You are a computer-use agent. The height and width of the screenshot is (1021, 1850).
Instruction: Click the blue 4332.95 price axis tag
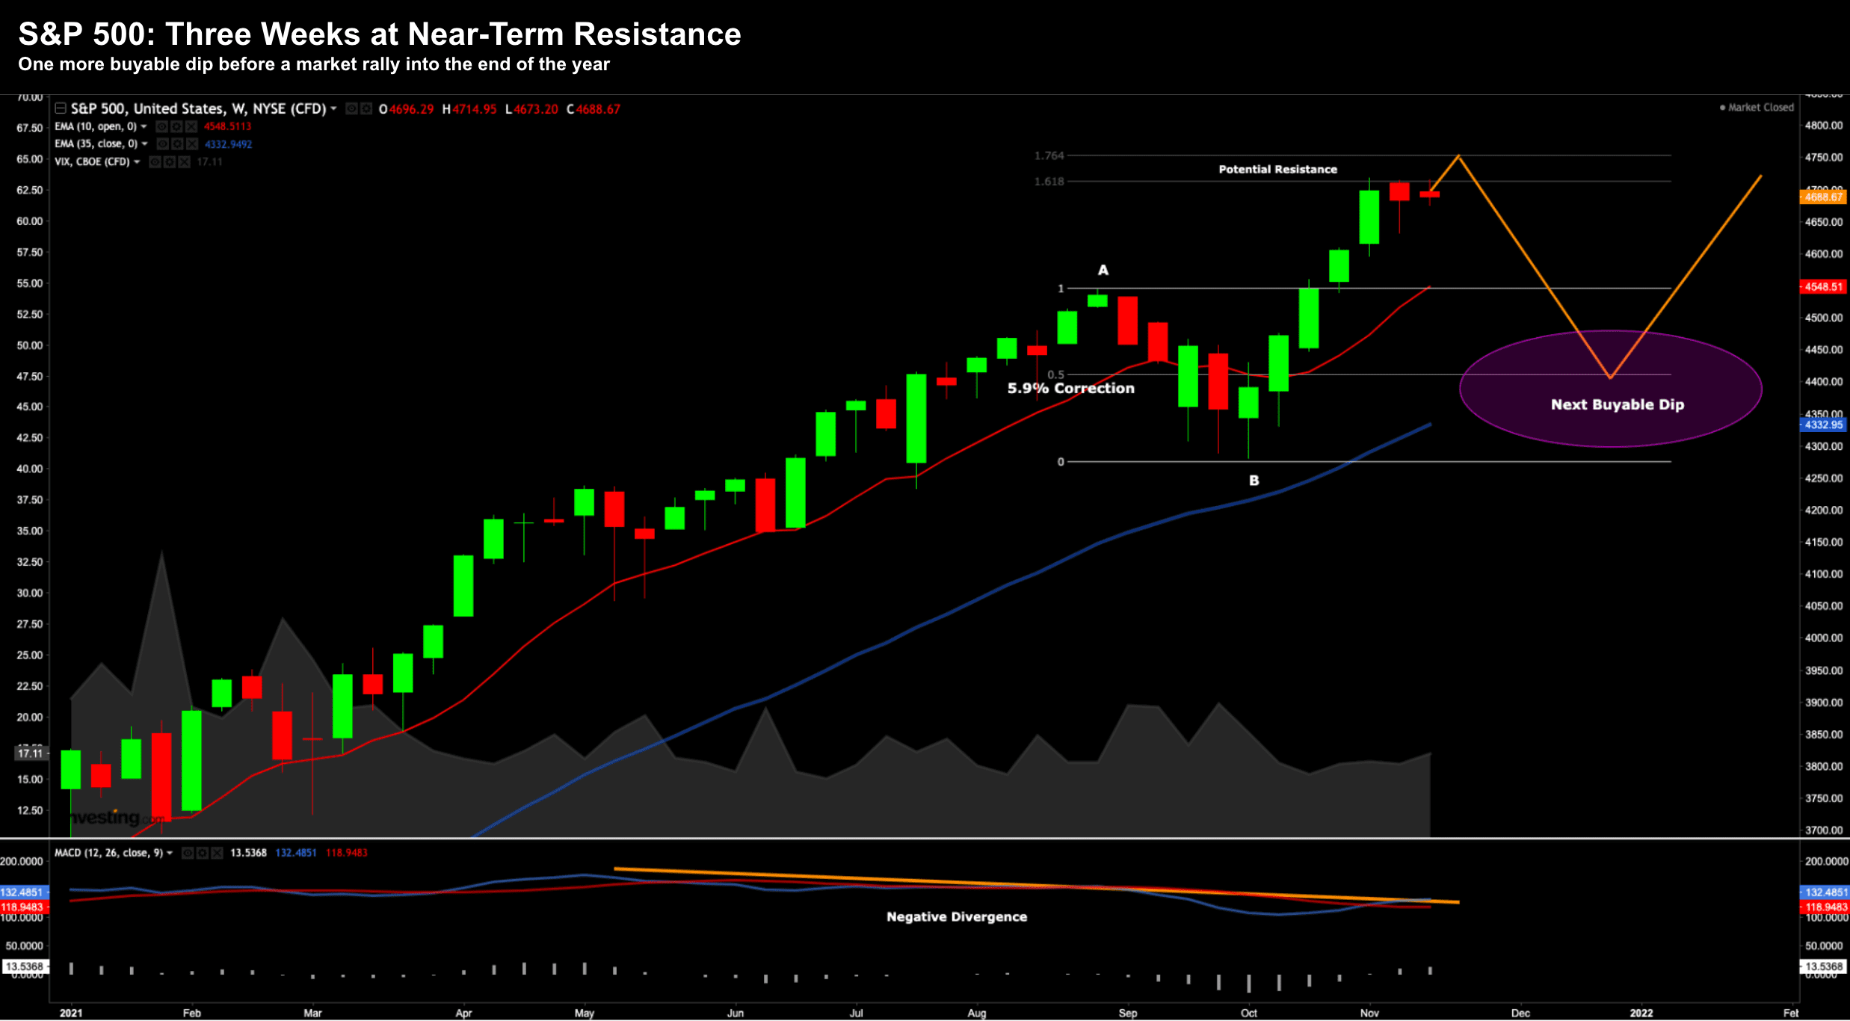(1822, 425)
